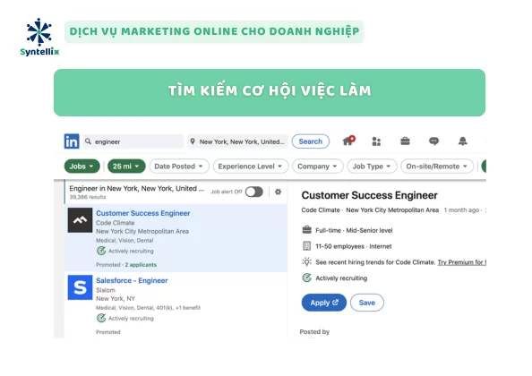
Task: Click the 2 applicants text
Action: [x=141, y=264]
